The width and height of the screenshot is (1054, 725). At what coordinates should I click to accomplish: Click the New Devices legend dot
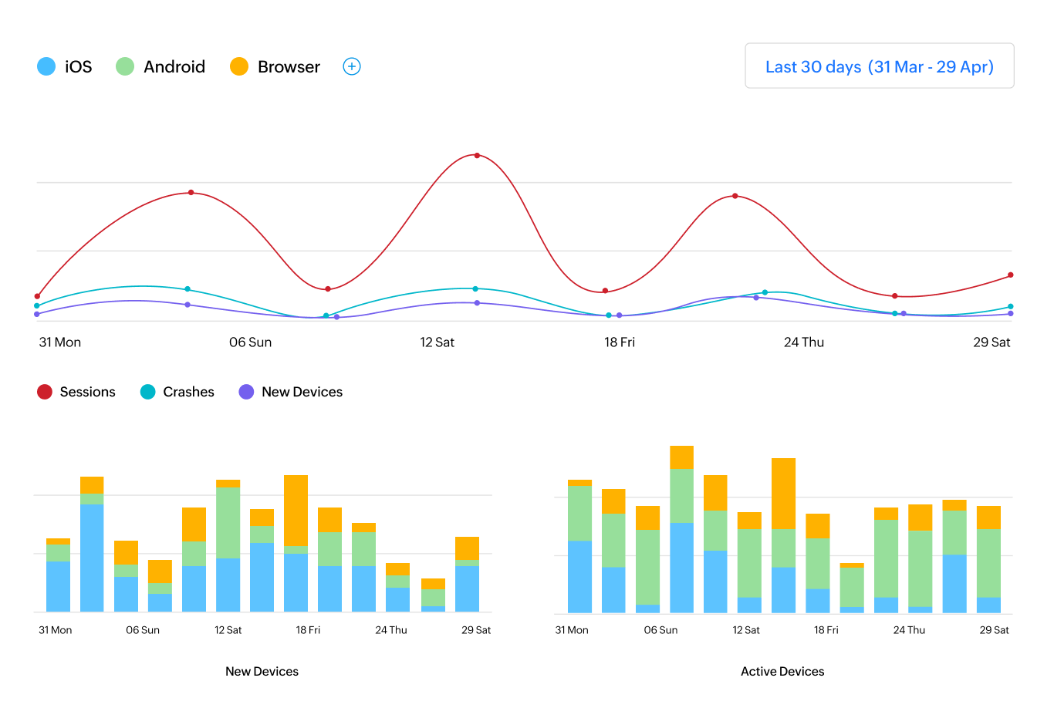245,392
